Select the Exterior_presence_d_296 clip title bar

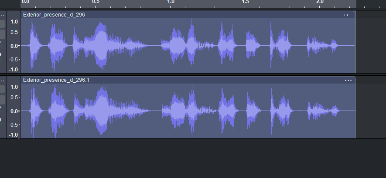[188, 15]
